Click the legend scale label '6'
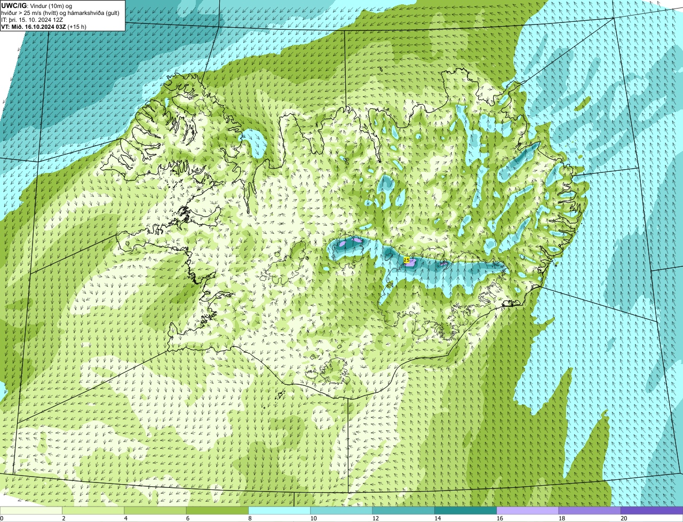The width and height of the screenshot is (683, 522). (x=188, y=518)
